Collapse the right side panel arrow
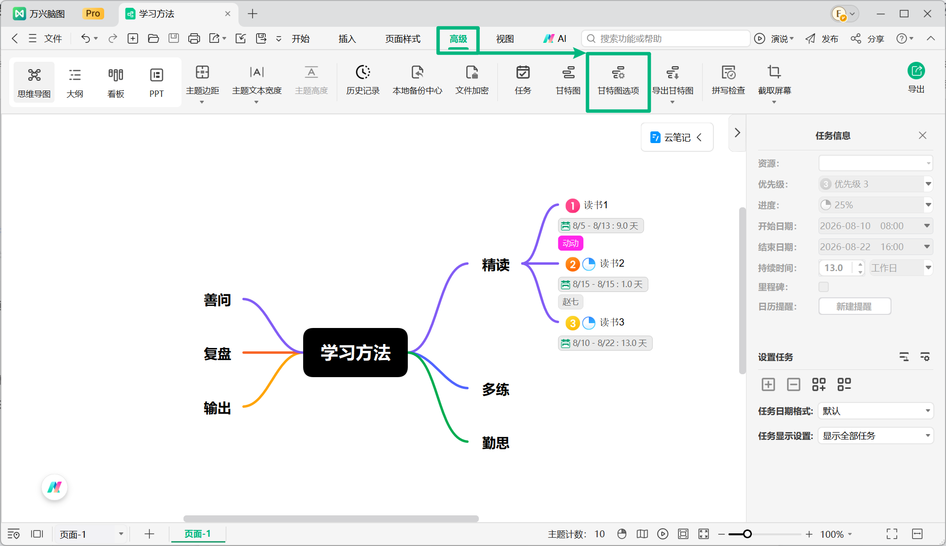 (x=737, y=132)
